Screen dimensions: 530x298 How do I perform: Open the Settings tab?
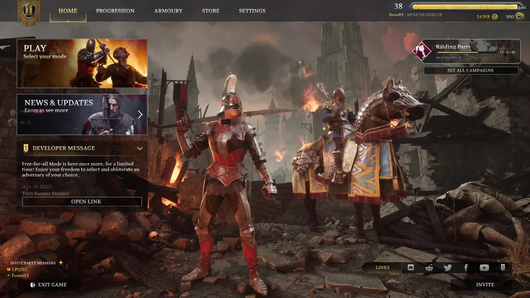[x=252, y=11]
